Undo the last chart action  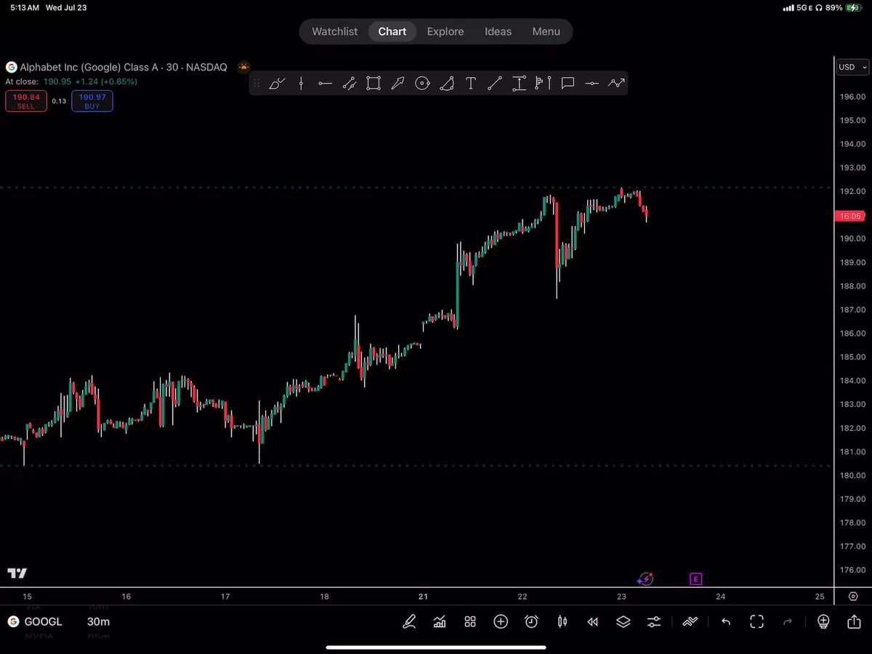(x=725, y=622)
